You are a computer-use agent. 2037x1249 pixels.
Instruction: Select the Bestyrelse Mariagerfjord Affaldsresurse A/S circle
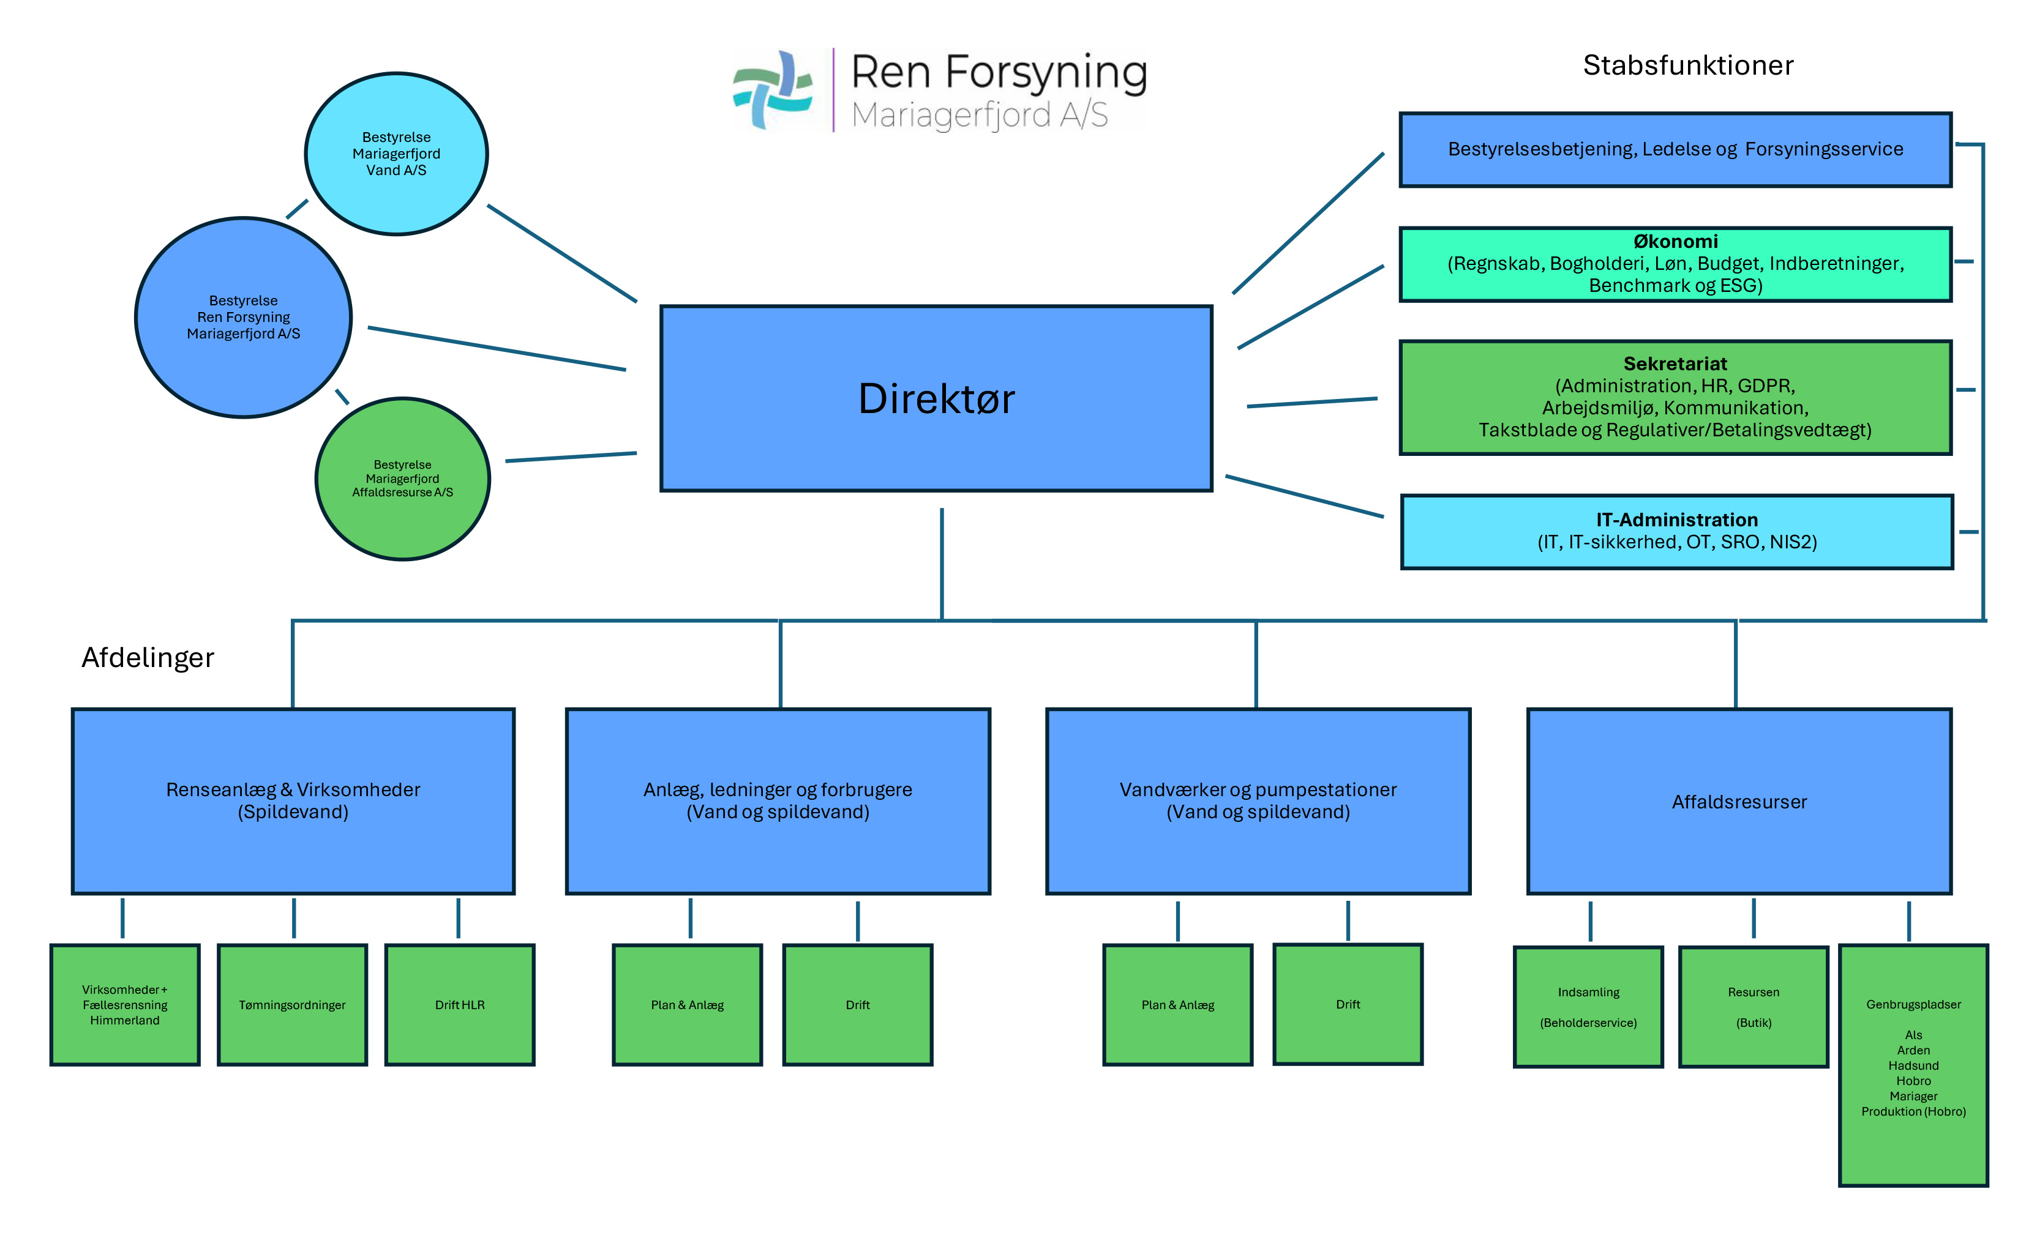(403, 479)
